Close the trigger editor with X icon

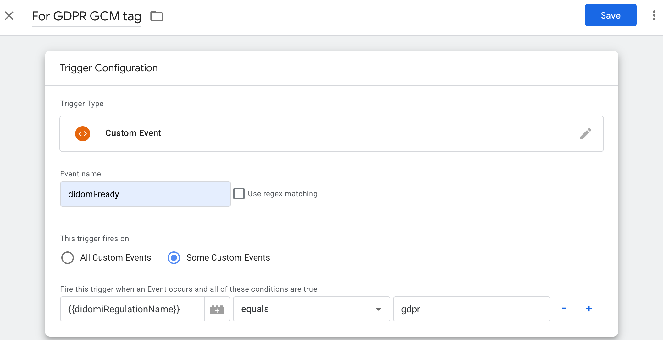[x=9, y=16]
